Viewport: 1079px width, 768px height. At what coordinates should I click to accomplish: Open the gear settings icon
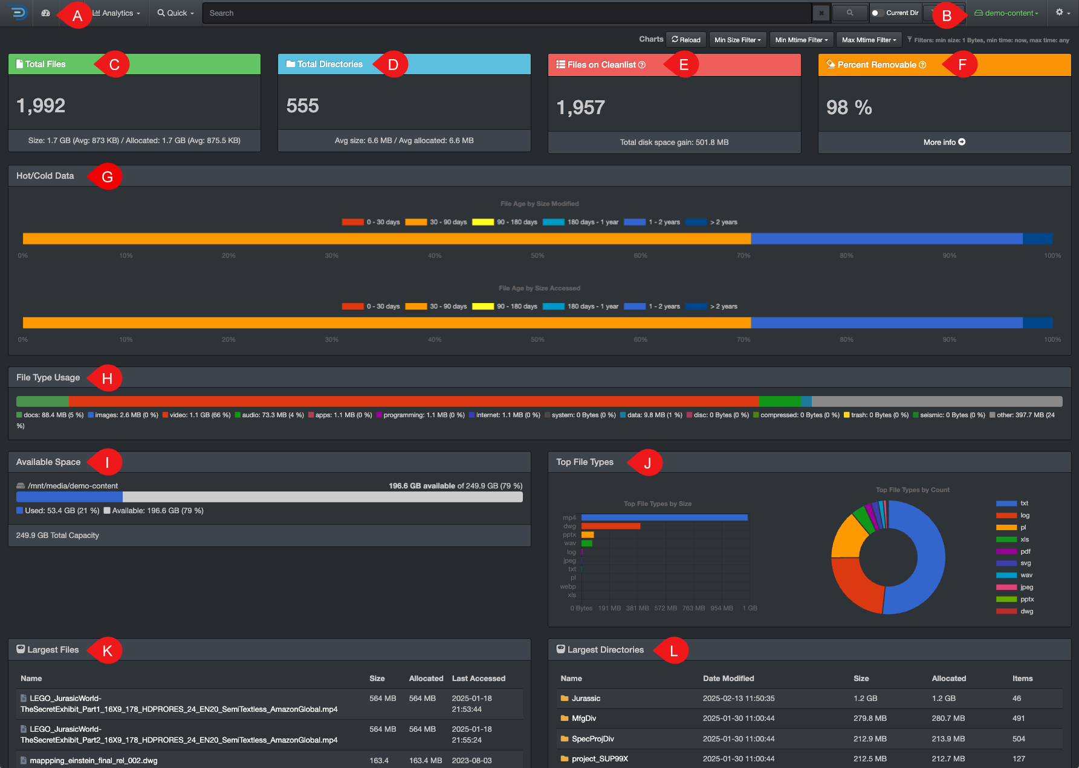(x=1059, y=12)
